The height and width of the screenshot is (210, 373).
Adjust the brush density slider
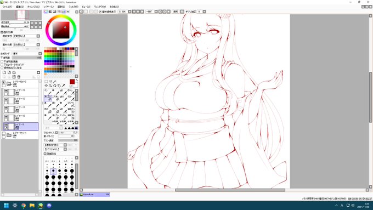(x=68, y=140)
